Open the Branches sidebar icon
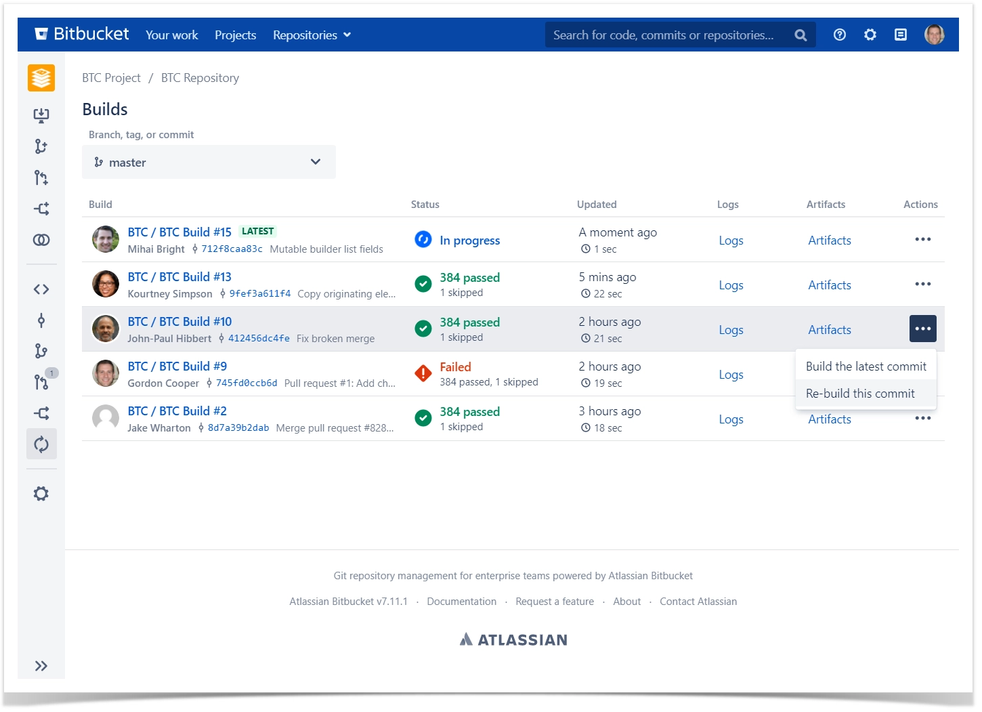 (41, 351)
